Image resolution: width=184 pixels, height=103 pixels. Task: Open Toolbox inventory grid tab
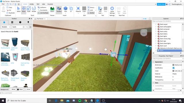[12, 22]
